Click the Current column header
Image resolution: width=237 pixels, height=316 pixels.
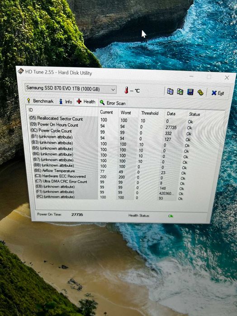click(106, 112)
